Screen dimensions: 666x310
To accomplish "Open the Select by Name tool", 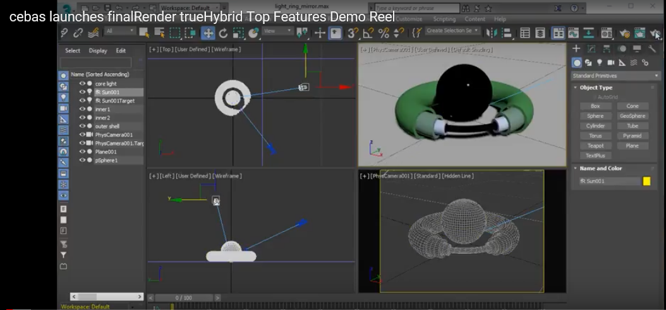I will [159, 33].
